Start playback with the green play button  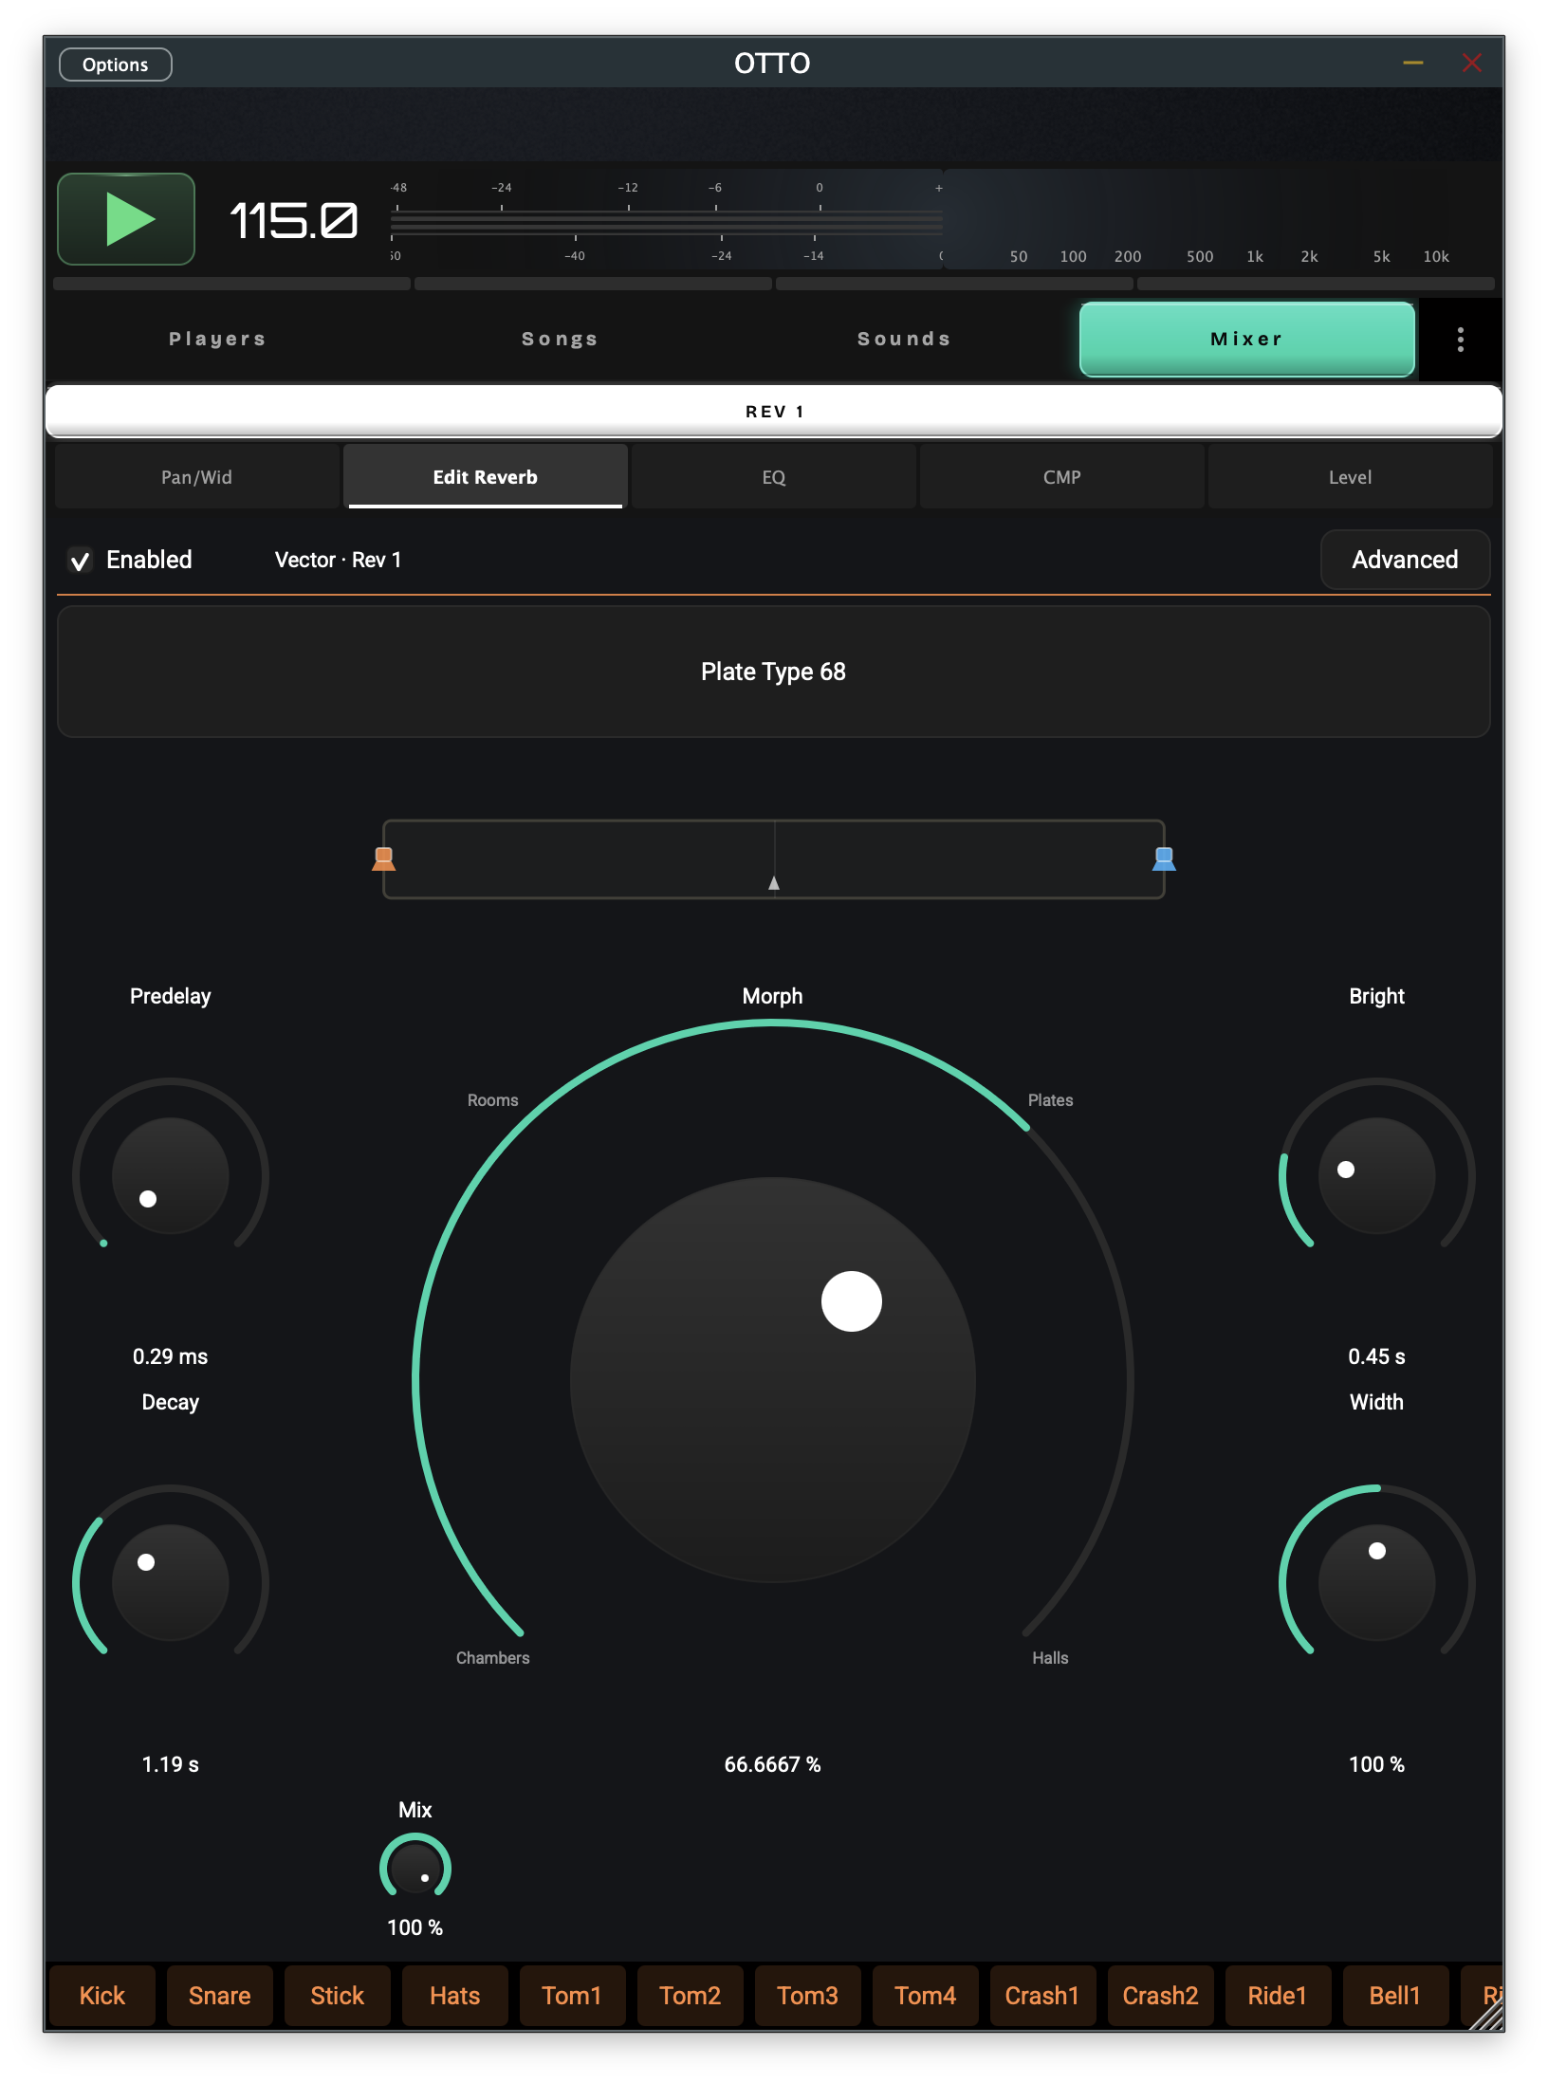coord(126,219)
